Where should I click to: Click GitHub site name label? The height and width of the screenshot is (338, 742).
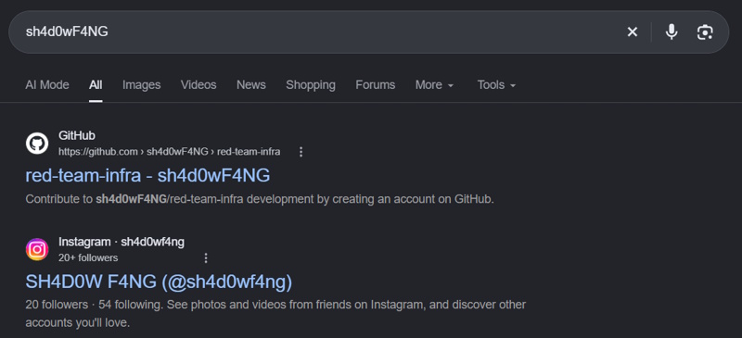pyautogui.click(x=77, y=136)
